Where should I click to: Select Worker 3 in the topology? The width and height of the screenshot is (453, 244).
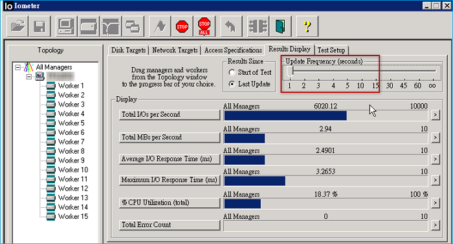pos(71,105)
